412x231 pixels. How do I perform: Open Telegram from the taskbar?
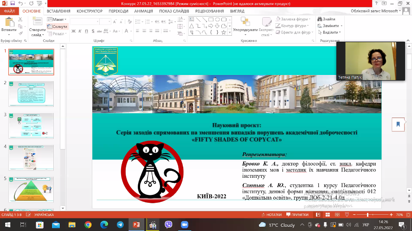[120, 225]
